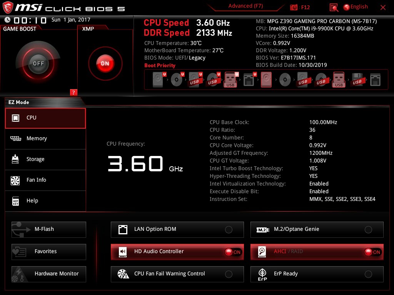
Task: Enable LAN Option ROM toggle
Action: (x=229, y=230)
